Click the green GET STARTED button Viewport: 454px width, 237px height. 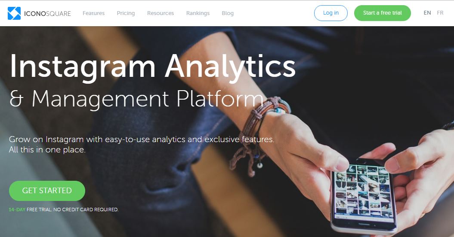click(x=47, y=191)
